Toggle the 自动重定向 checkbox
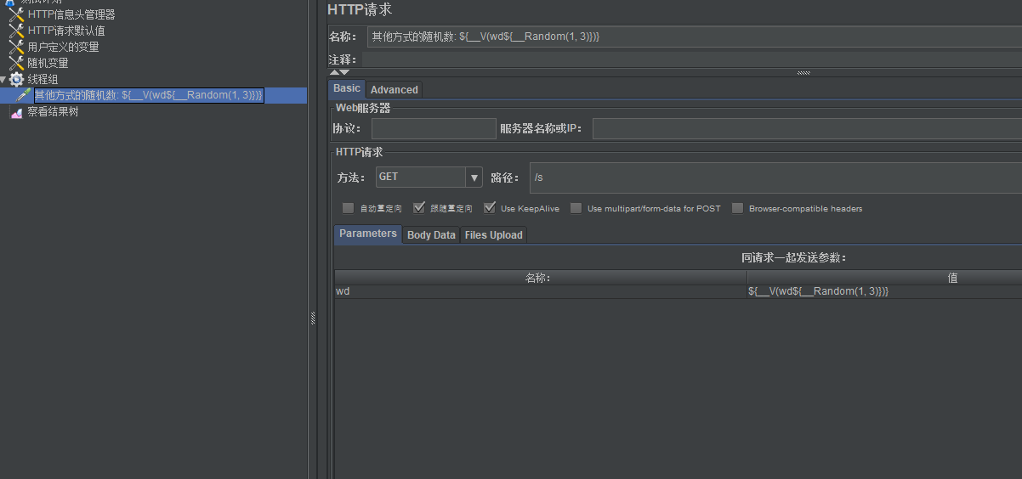 [348, 208]
